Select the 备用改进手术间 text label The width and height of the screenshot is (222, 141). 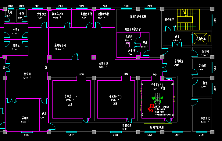point(138,16)
